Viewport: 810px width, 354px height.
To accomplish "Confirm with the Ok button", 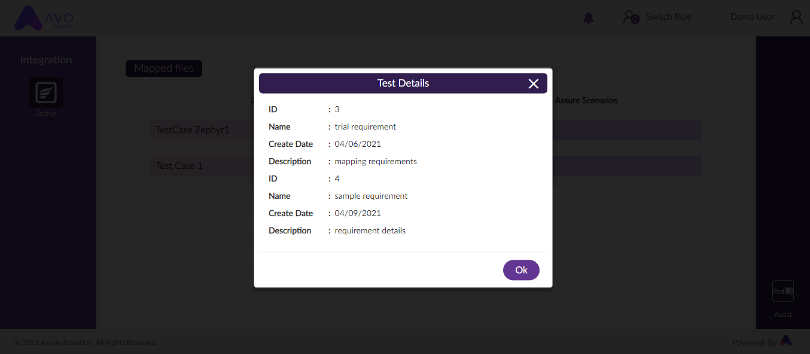I will [x=521, y=270].
